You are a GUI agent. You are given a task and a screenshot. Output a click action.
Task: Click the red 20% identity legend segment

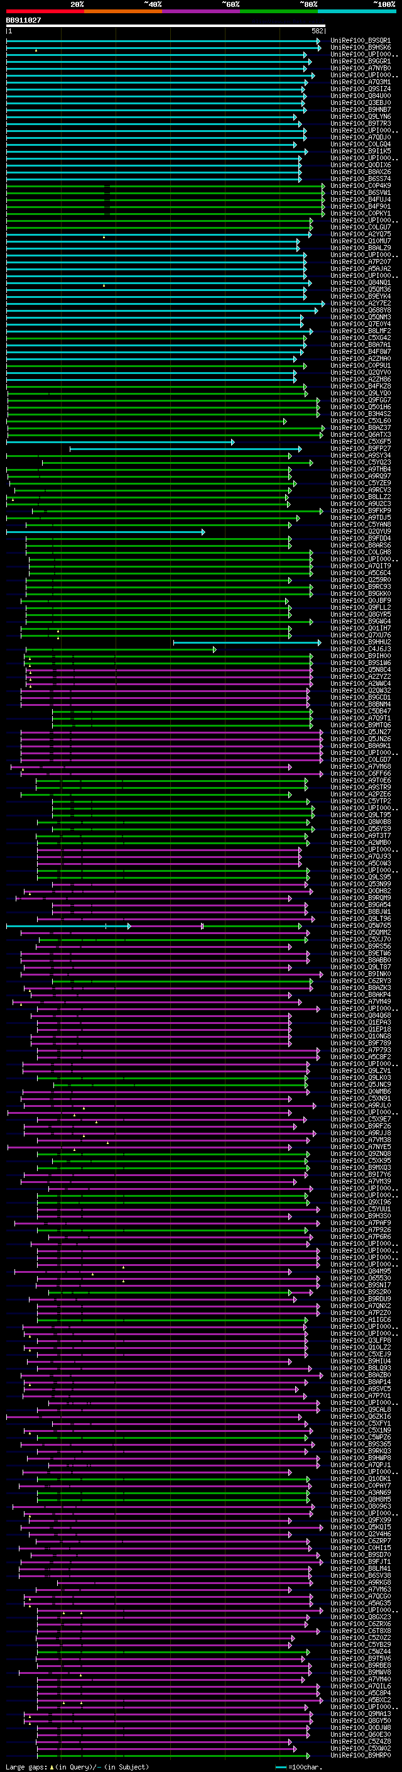click(45, 11)
